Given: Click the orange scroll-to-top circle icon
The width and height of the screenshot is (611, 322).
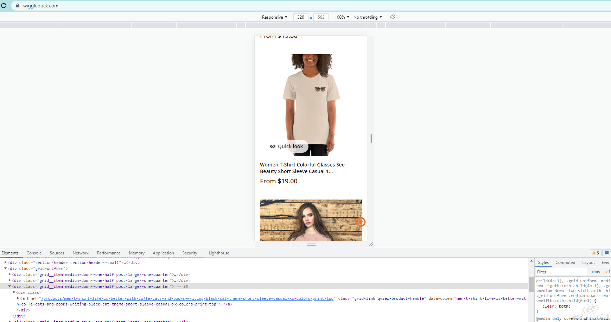Looking at the screenshot, I should click(x=361, y=222).
